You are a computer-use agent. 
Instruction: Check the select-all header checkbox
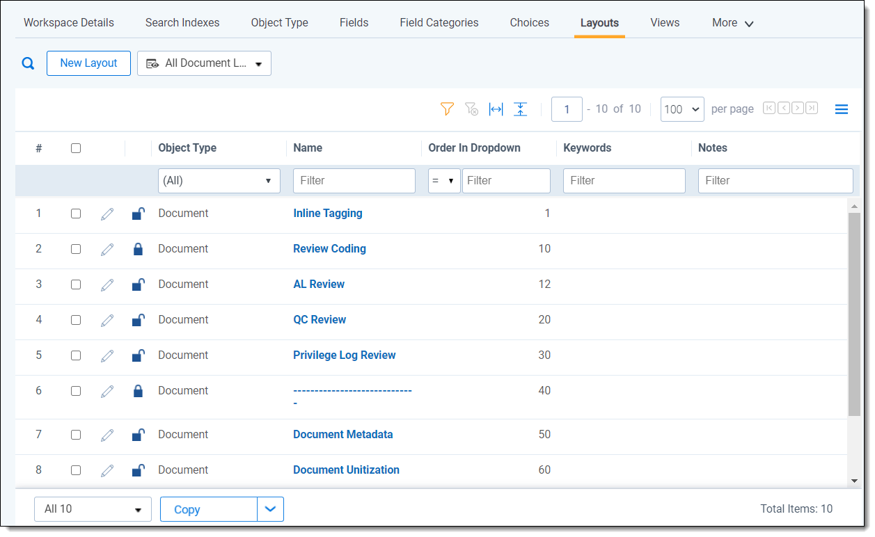pyautogui.click(x=76, y=148)
